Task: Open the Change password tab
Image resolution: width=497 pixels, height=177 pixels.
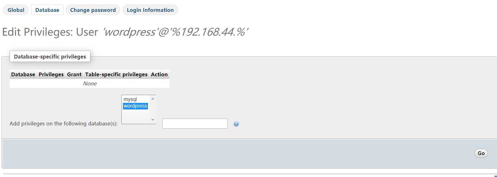Action: click(93, 10)
